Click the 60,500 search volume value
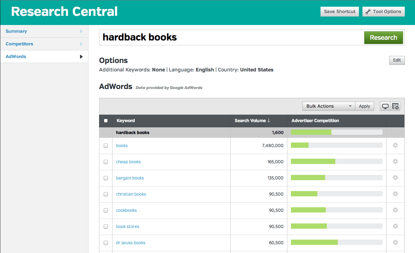 point(276,243)
